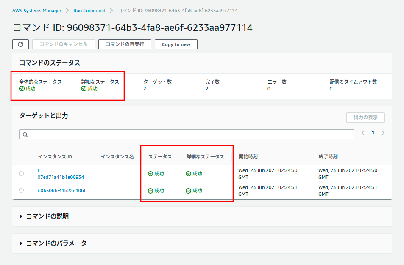Click detailed status success icon in summary
Screen dimensions: 404x265
pyautogui.click(x=84, y=89)
